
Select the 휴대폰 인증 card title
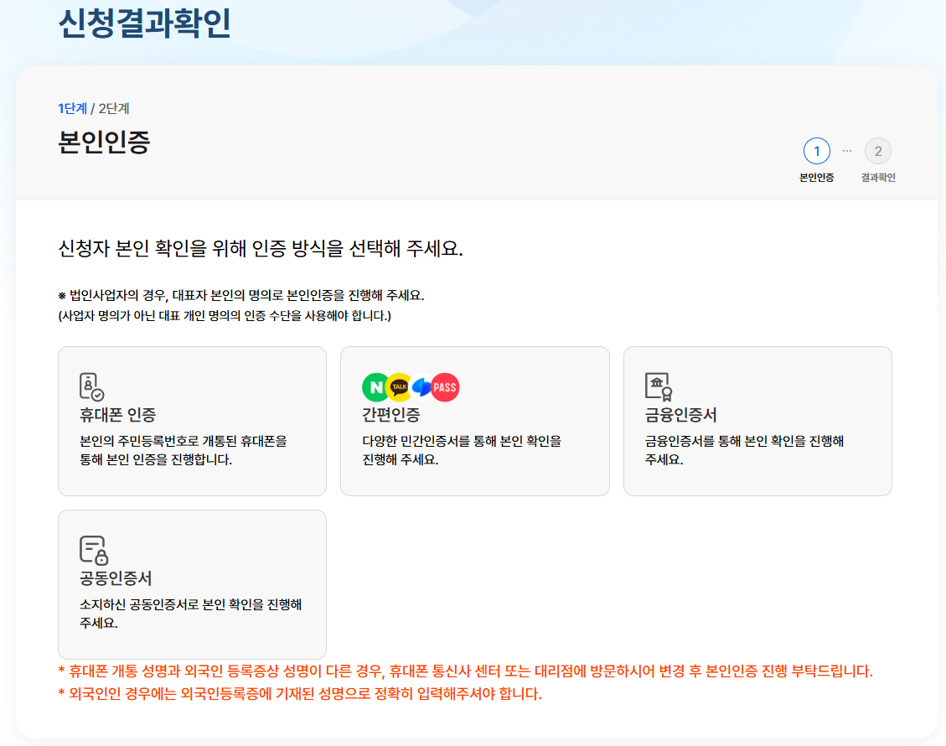coord(117,415)
